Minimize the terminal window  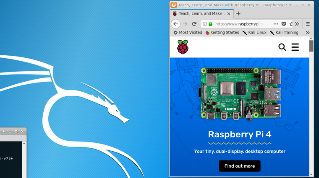click(x=10, y=132)
